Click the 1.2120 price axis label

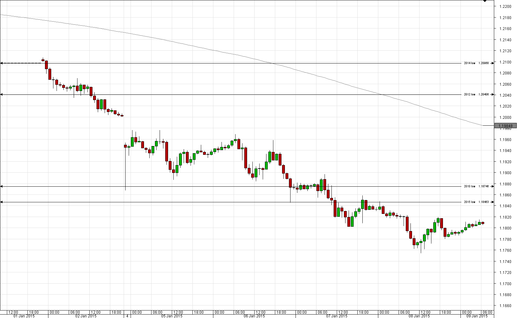[x=505, y=51]
